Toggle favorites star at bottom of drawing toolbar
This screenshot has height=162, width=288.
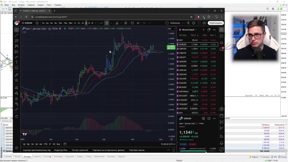click(x=17, y=148)
